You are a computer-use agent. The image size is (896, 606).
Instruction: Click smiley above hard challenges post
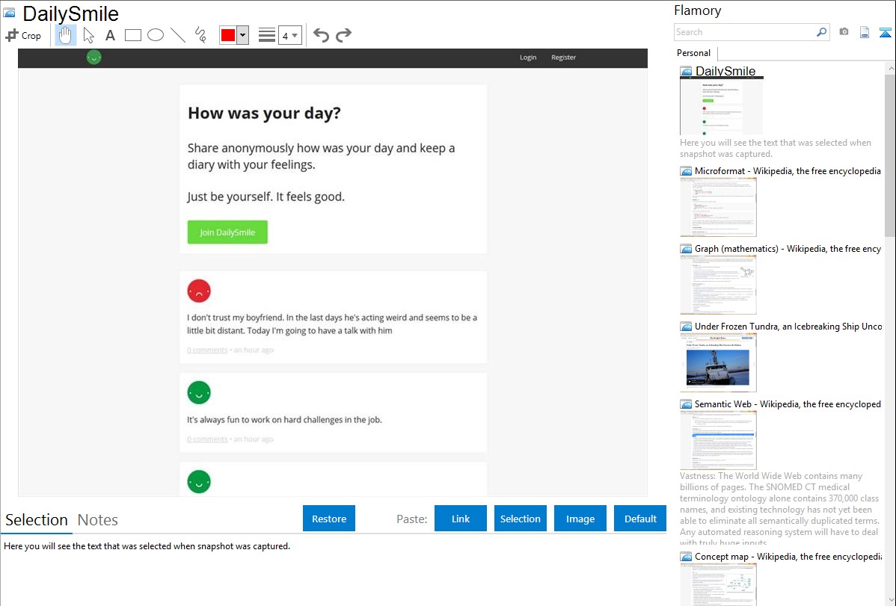pos(199,393)
